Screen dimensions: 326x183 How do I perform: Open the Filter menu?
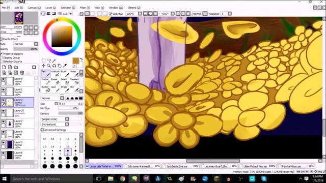coord(85,8)
